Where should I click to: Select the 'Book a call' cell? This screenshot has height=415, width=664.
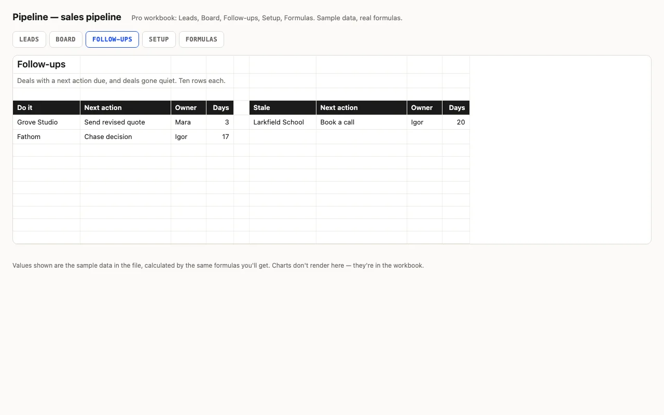(x=362, y=122)
